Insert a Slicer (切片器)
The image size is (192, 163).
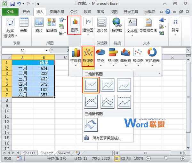pos(102,25)
